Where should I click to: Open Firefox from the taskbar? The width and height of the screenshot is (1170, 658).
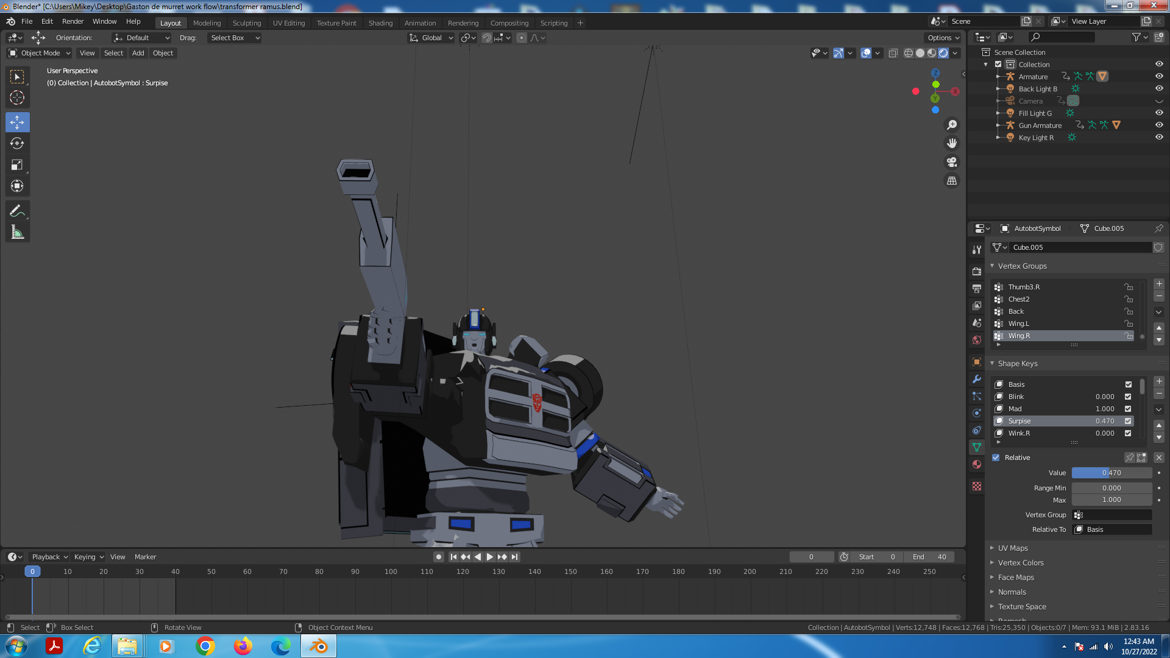tap(243, 646)
